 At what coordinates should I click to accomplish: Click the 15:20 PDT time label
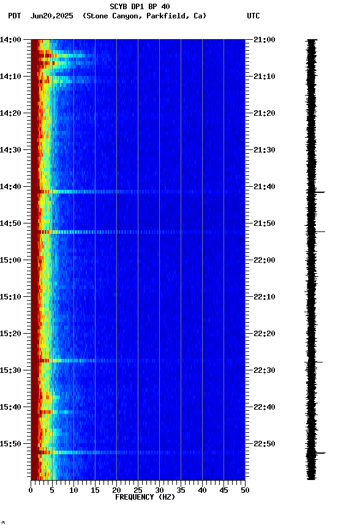pos(10,334)
